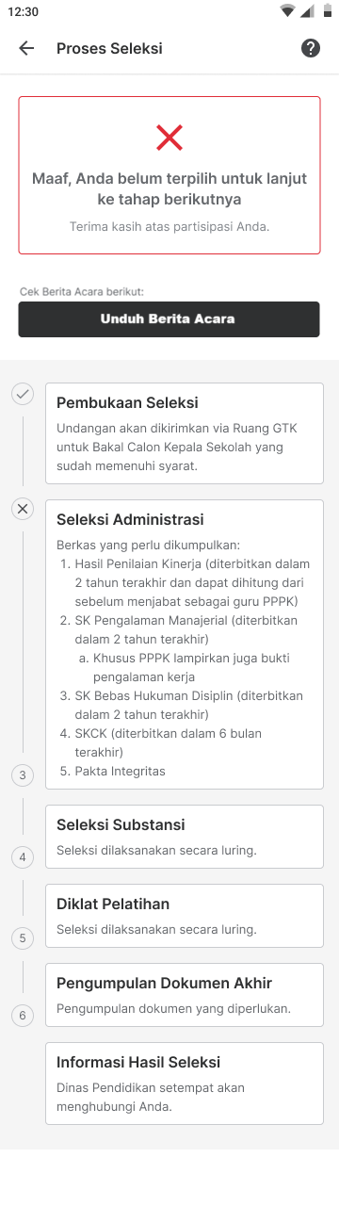Tap the red X rejection icon
This screenshot has width=339, height=1206.
coord(169,138)
